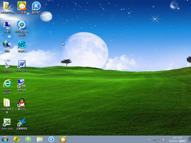
Task: Launch PPS from the taskbar
Action: coord(63,140)
